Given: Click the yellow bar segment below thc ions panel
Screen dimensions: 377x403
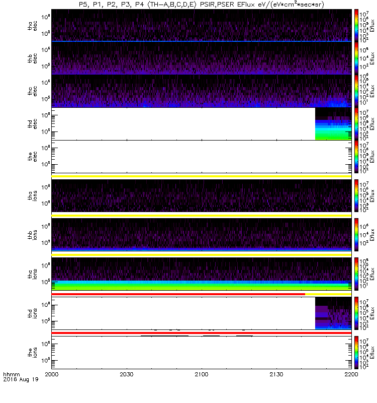Looking at the screenshot, I should [x=328, y=294].
